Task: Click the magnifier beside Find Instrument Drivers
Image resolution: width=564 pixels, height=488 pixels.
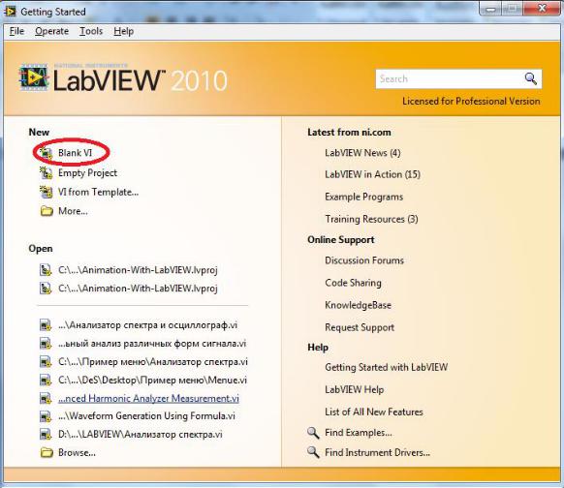Action: pos(313,452)
